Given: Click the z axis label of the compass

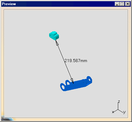Looking at the screenshot, I should (119, 102).
